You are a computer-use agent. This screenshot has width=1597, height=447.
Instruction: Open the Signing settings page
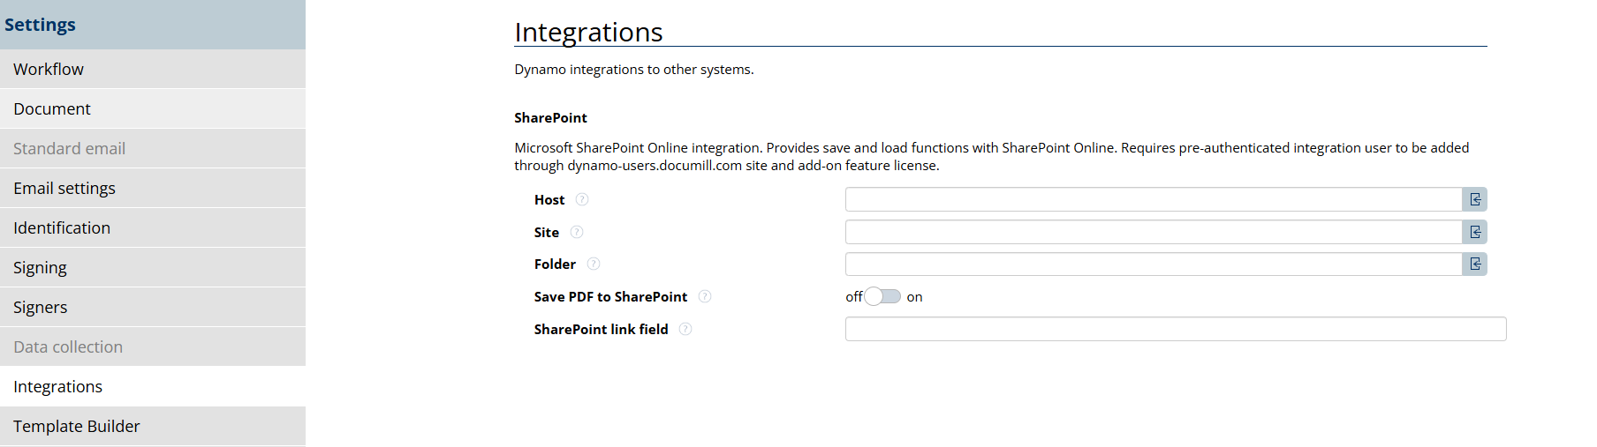click(40, 268)
